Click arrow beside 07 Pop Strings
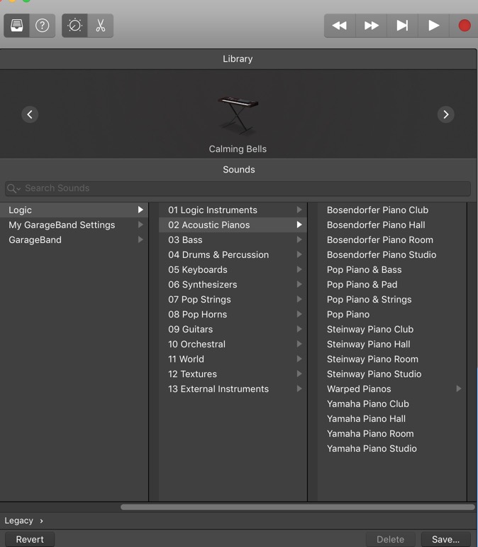478x547 pixels. 299,299
